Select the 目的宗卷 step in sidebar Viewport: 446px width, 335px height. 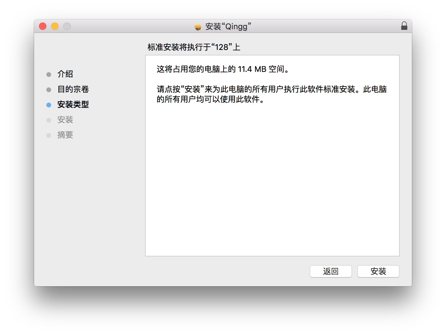(73, 89)
